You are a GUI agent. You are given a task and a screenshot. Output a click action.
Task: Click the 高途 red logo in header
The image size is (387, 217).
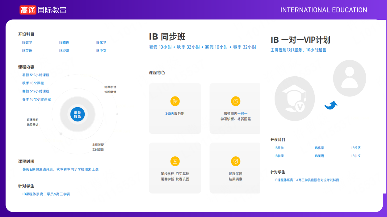point(28,10)
